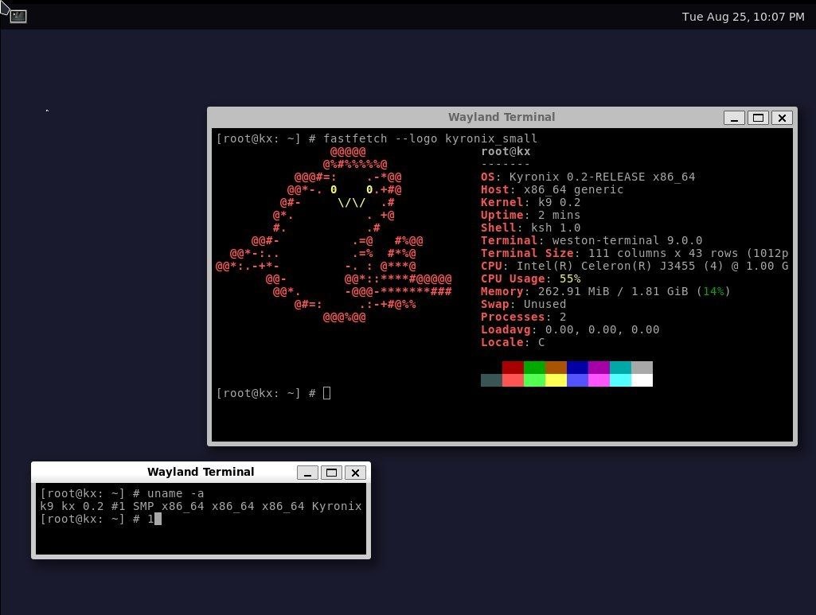Select the salmon light-red palette swatch

click(x=513, y=380)
